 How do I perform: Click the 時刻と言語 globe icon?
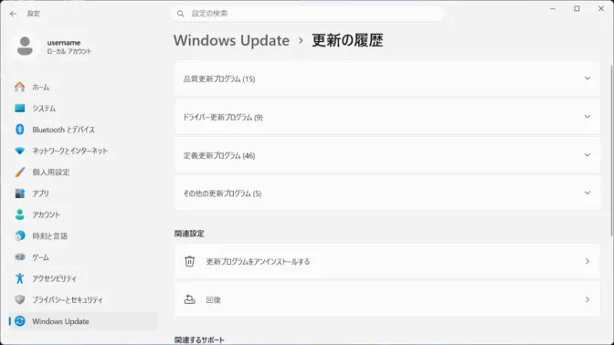(19, 235)
